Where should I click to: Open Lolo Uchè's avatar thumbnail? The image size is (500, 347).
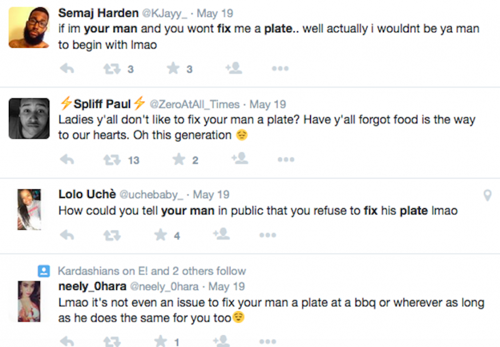(x=29, y=209)
